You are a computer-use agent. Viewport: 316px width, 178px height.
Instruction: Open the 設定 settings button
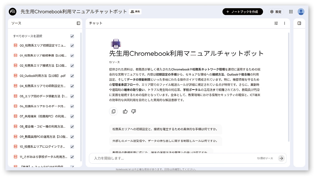[x=276, y=12]
